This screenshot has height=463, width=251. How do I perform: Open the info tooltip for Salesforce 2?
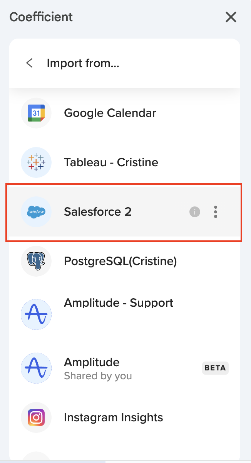coord(194,212)
